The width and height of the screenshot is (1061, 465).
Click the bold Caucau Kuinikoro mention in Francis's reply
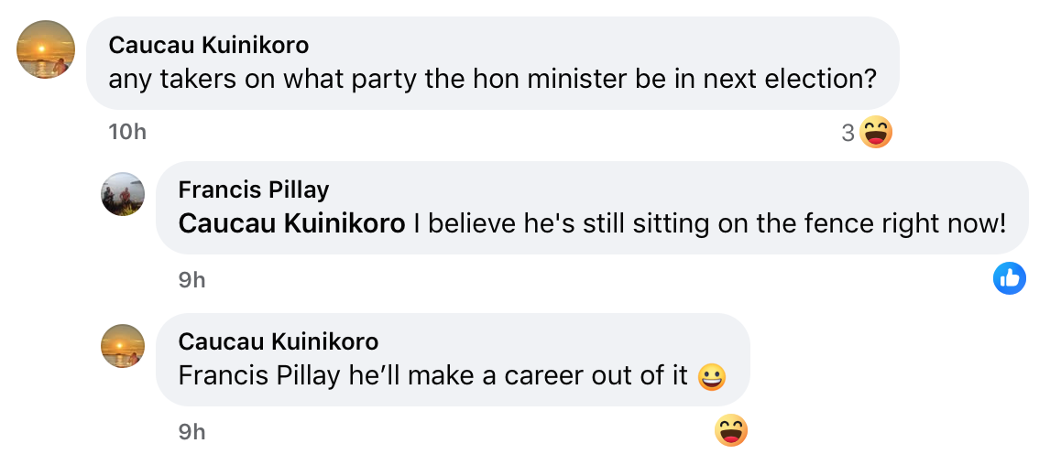[x=291, y=223]
